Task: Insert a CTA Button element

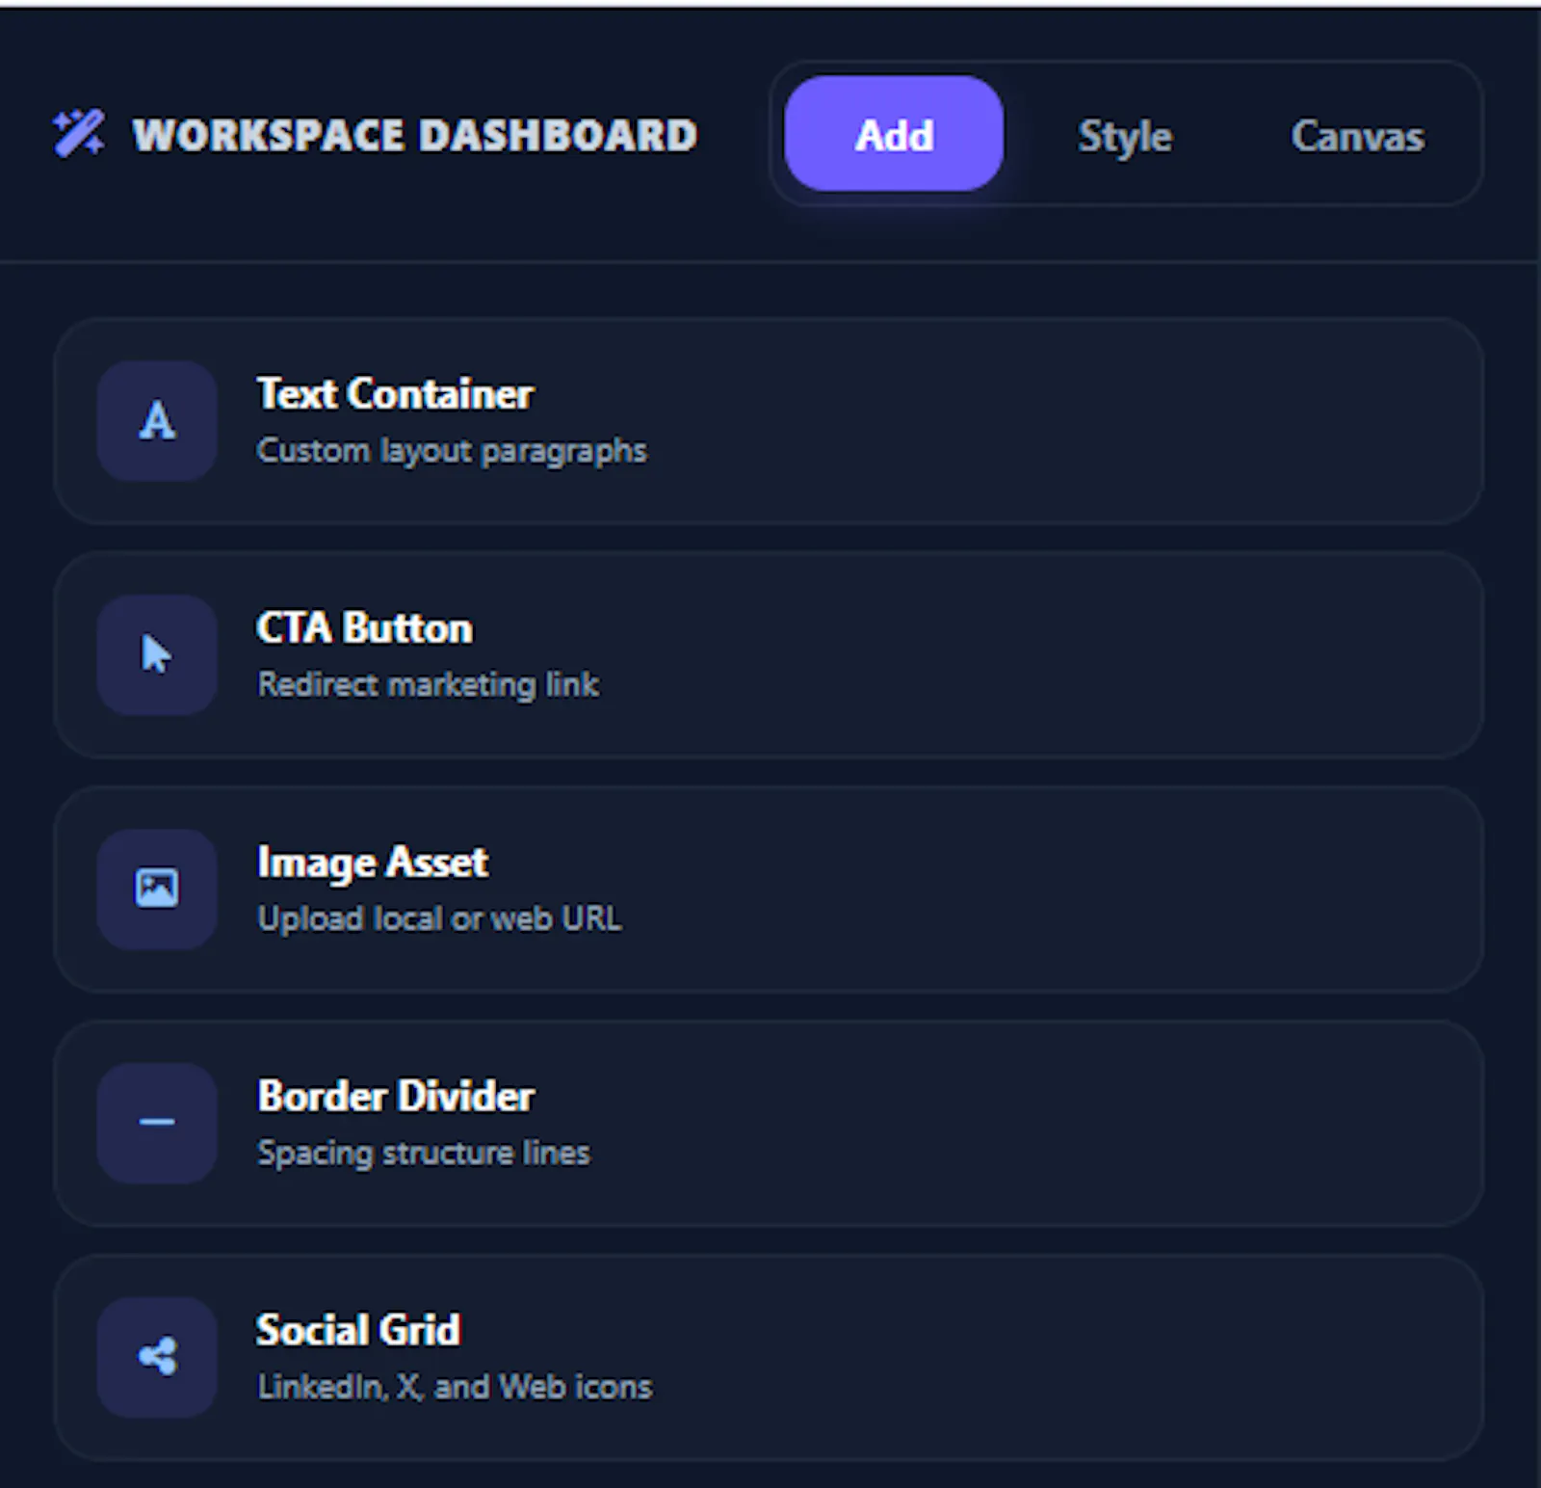Action: [768, 655]
